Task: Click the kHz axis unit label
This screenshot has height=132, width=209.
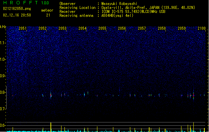Action: [x=3, y=27]
